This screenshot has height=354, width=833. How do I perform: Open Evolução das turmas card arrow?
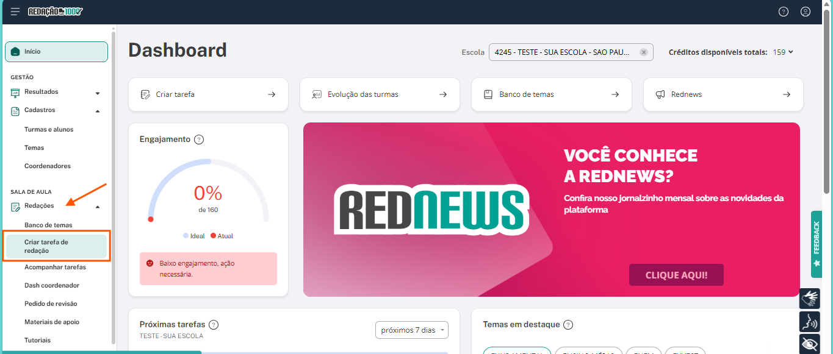click(444, 94)
